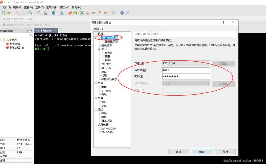Click the search icon in the Session Manager
This screenshot has width=266, height=164.
coord(31,35)
